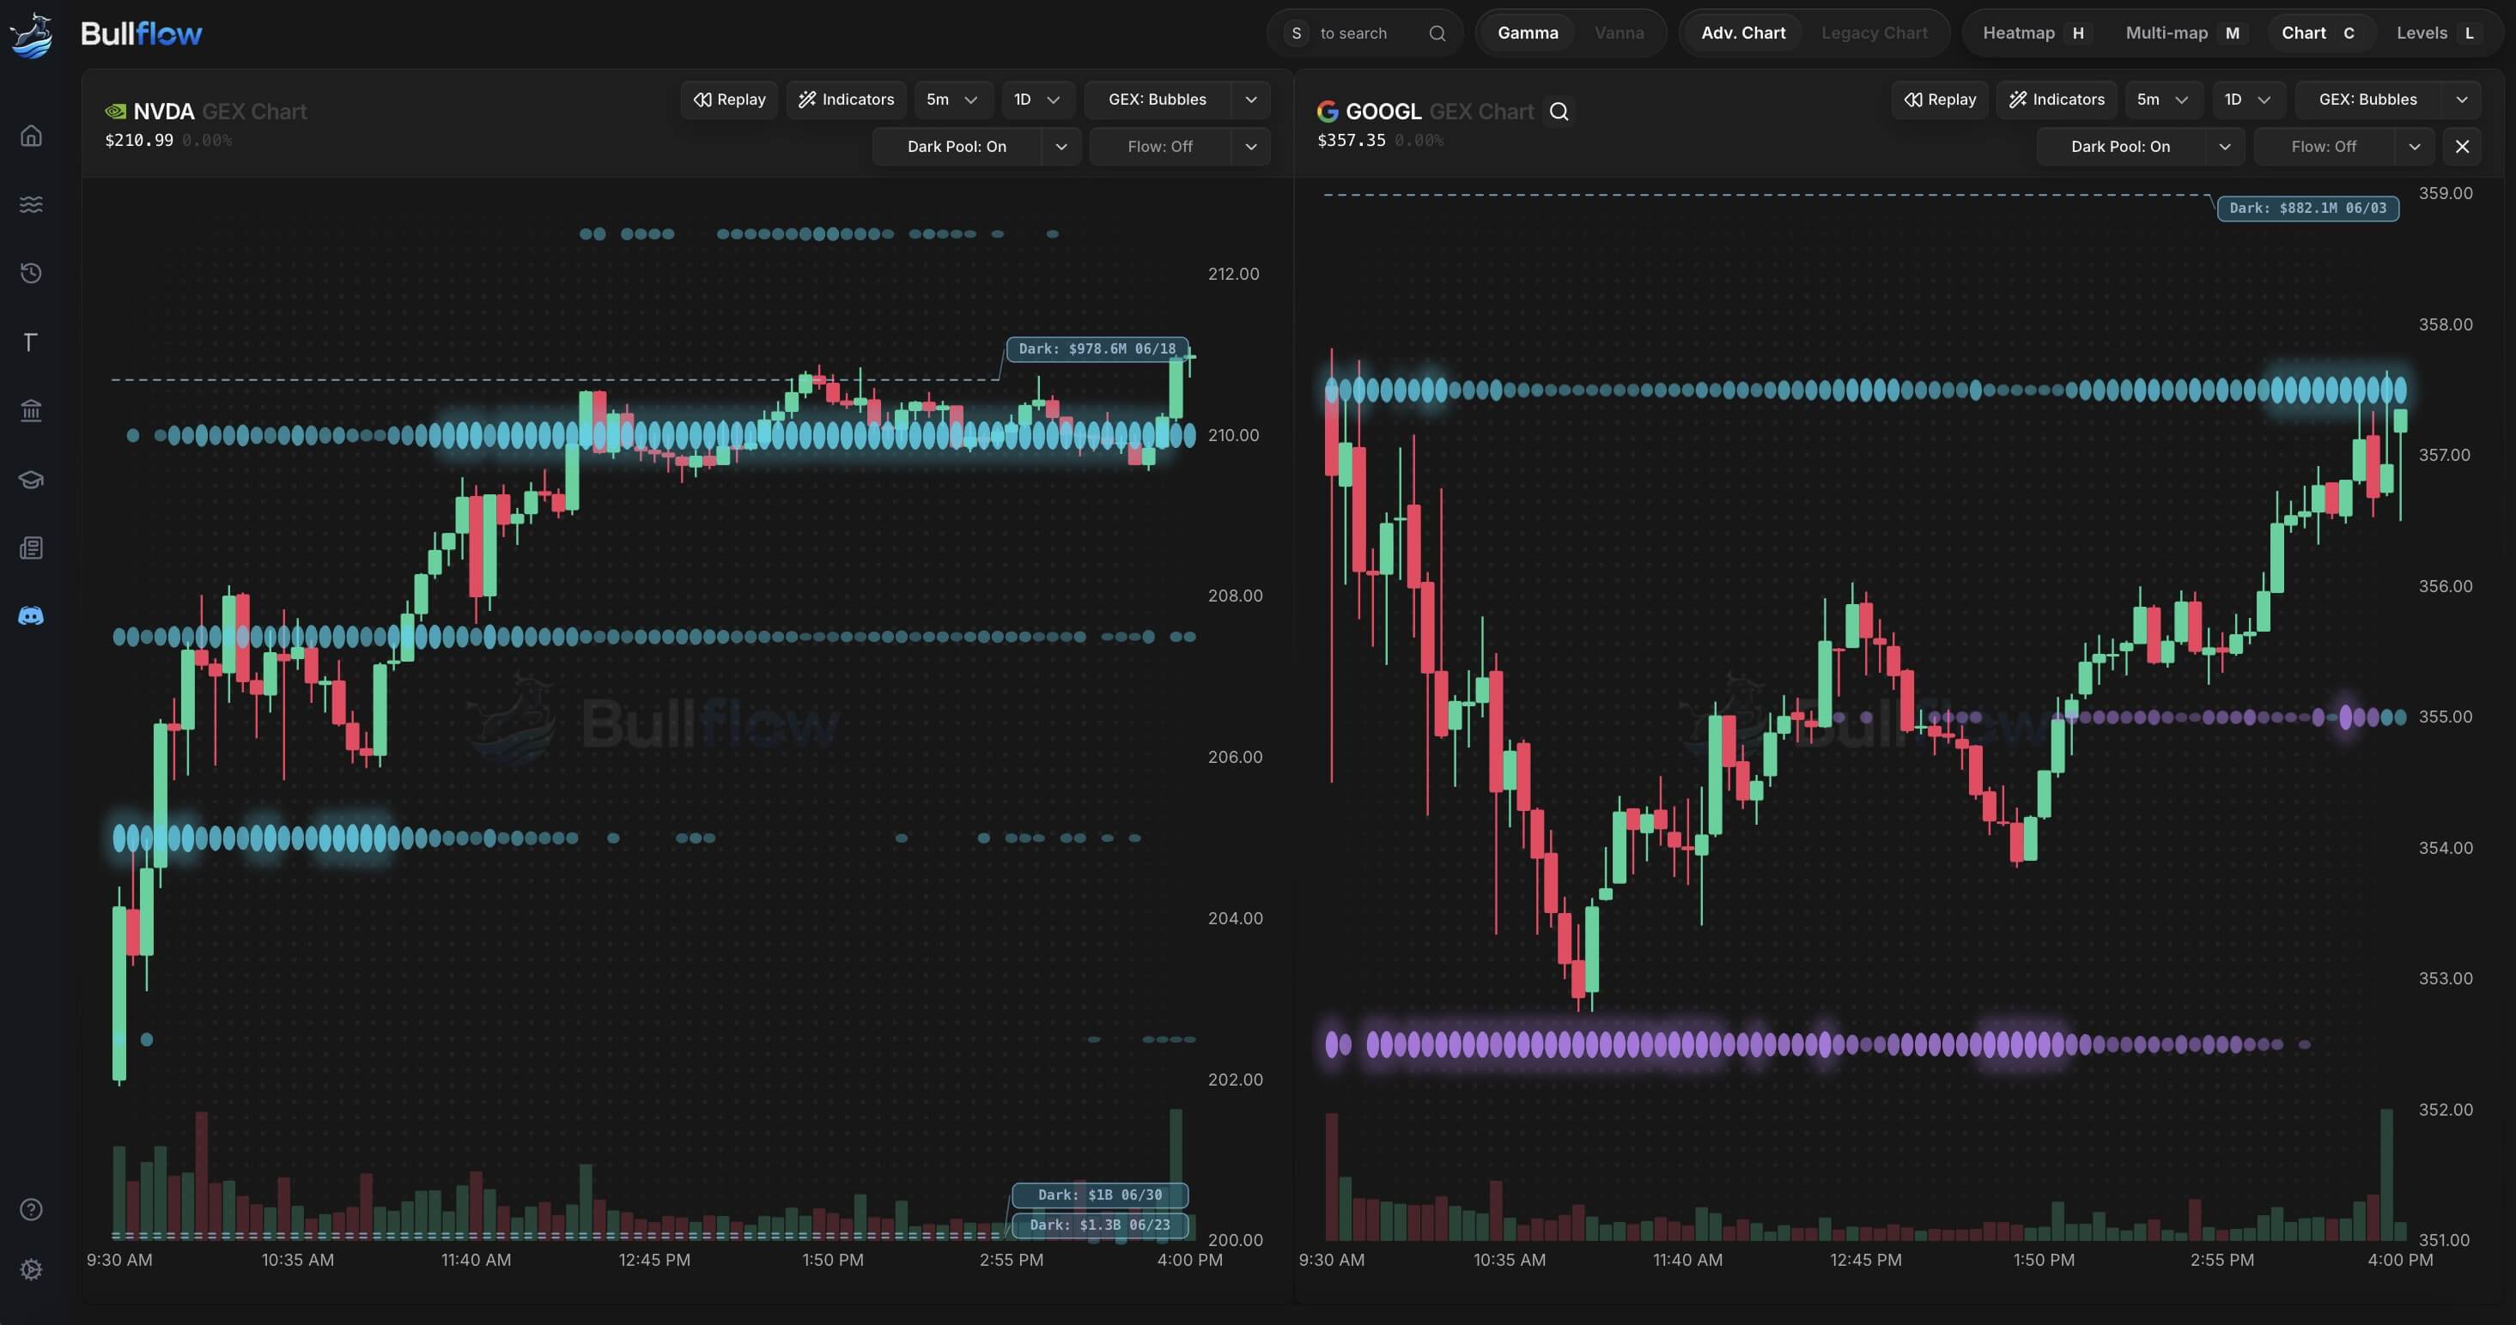Switch to Gamma mode
The image size is (2516, 1325).
1528,33
